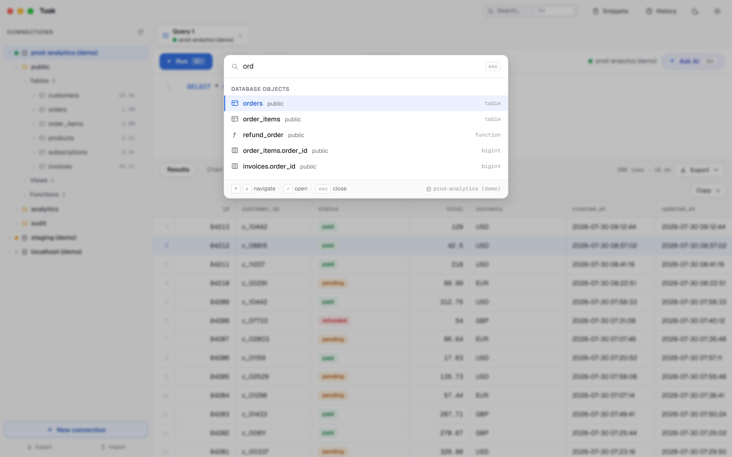732x457 pixels.
Task: Click the down arrow key hint in palette footer
Action: (247, 189)
